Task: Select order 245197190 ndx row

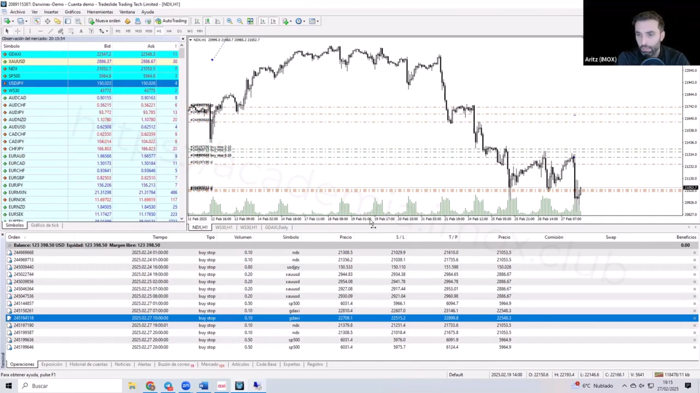Action: pyautogui.click(x=352, y=325)
